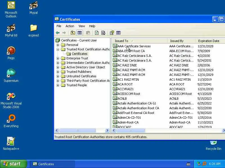Click tree pane scroll left arrow
This screenshot has width=225, height=168.
tap(57, 130)
